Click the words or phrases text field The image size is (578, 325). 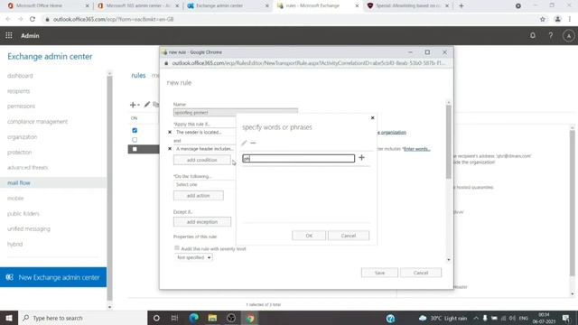[299, 159]
